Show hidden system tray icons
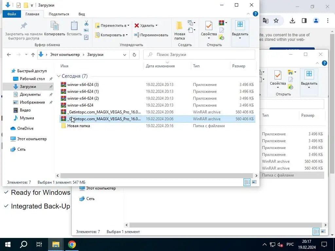This screenshot has width=335, height=251. (x=264, y=244)
